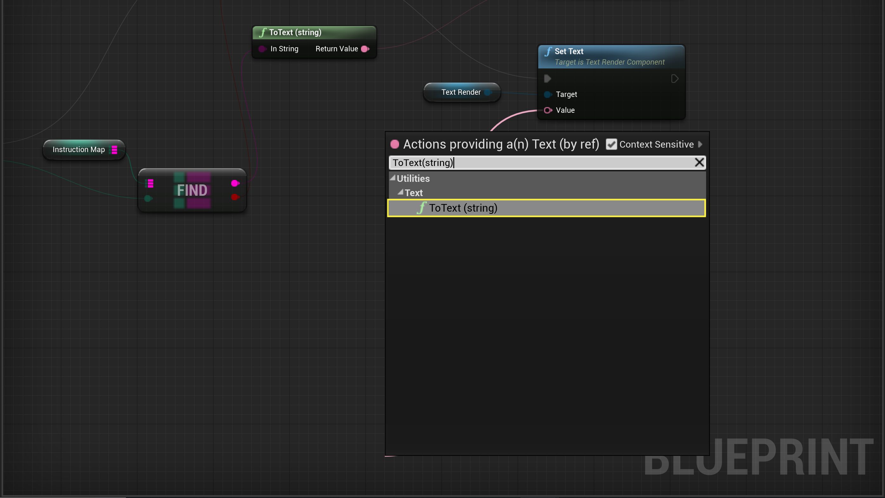Click the In String pin on ToText node

coord(262,49)
